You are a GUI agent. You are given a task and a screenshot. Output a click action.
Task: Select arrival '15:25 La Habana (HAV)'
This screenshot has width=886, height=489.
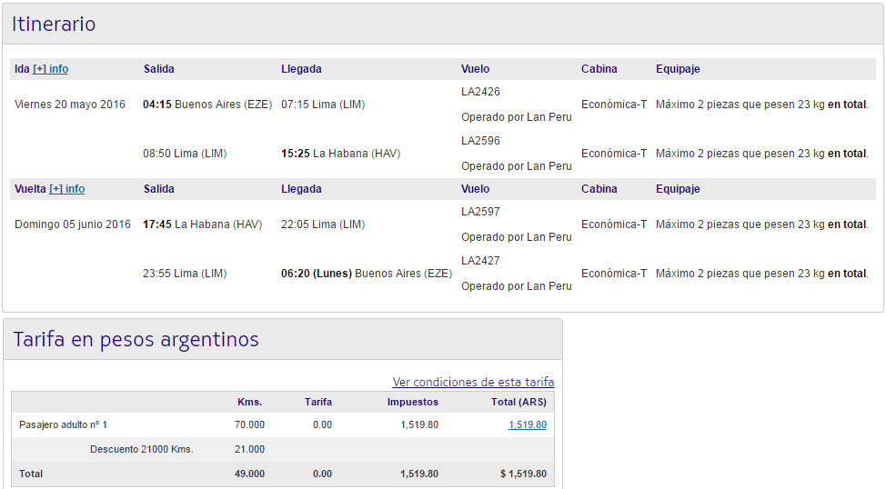click(x=341, y=154)
